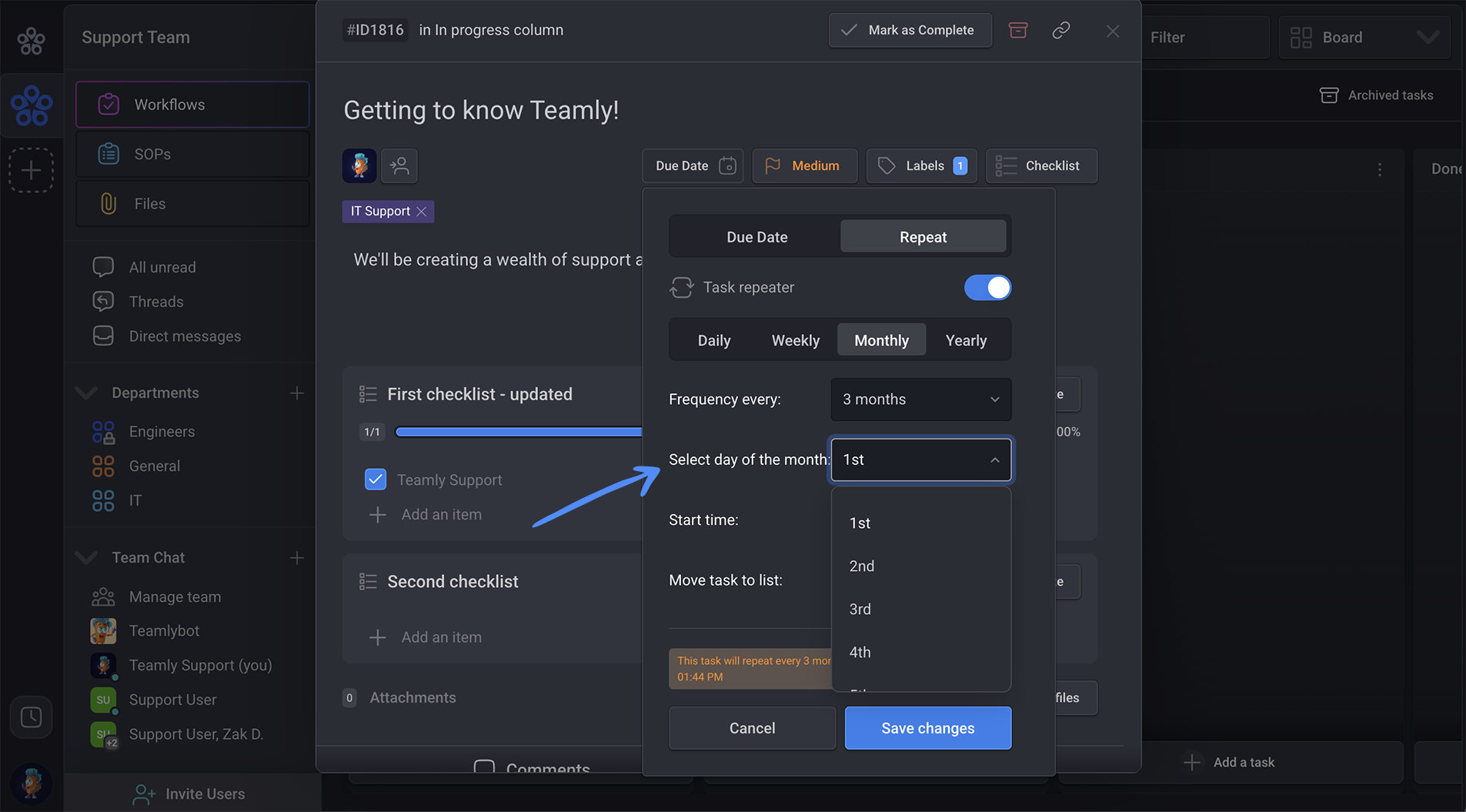The width and height of the screenshot is (1466, 812).
Task: Click the Attachments section heading
Action: tap(412, 698)
